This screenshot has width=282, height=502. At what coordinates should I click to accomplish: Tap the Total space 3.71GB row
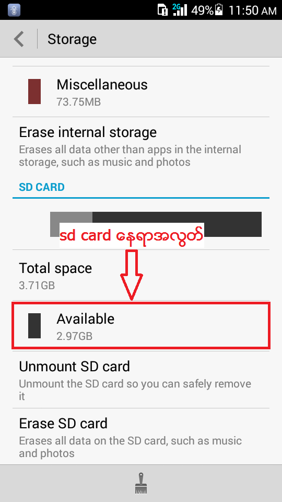141,276
